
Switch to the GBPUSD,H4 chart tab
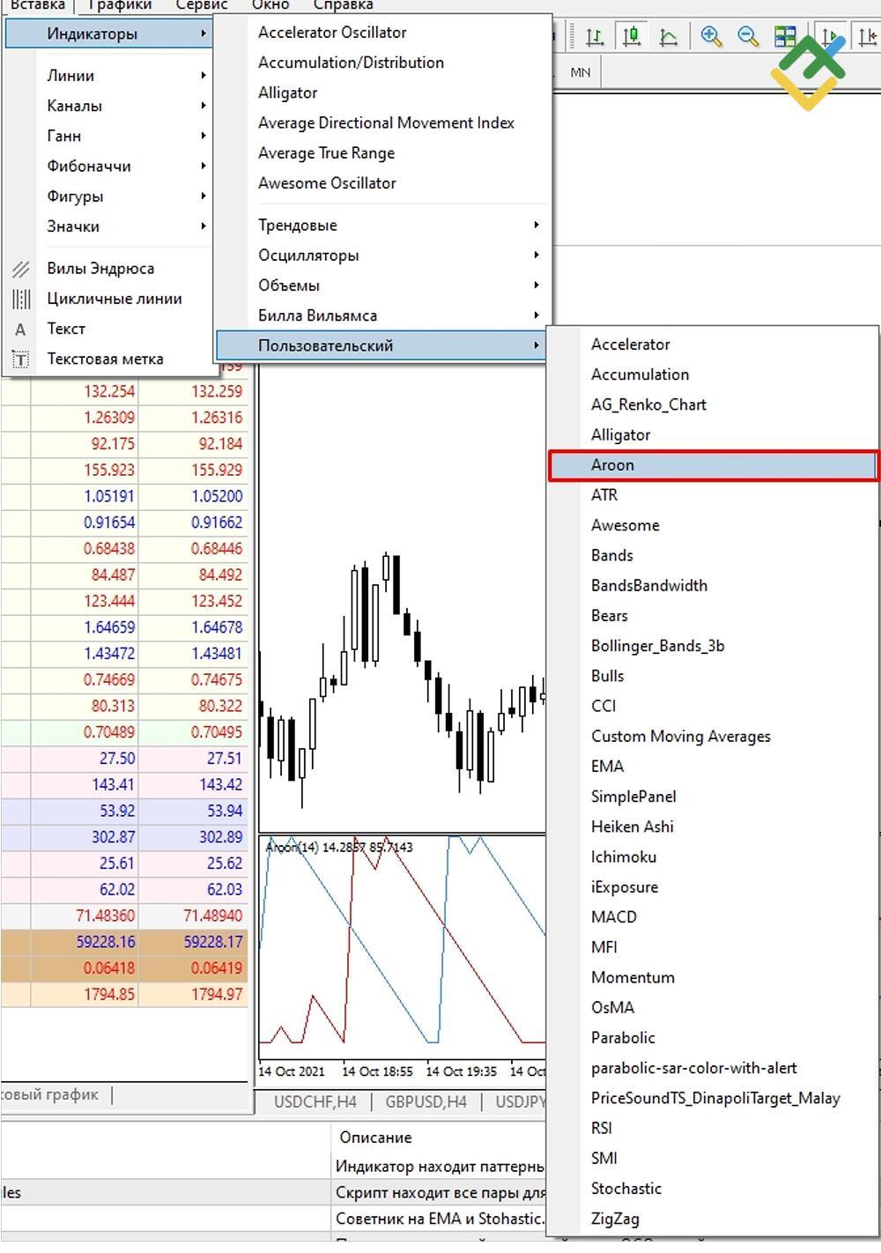click(x=426, y=1102)
